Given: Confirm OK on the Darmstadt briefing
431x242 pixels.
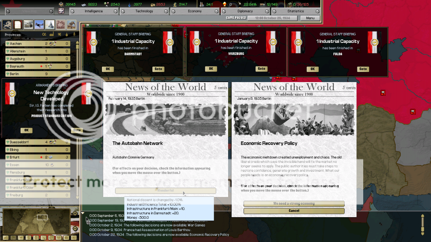Looking at the screenshot, I should 108,69.
